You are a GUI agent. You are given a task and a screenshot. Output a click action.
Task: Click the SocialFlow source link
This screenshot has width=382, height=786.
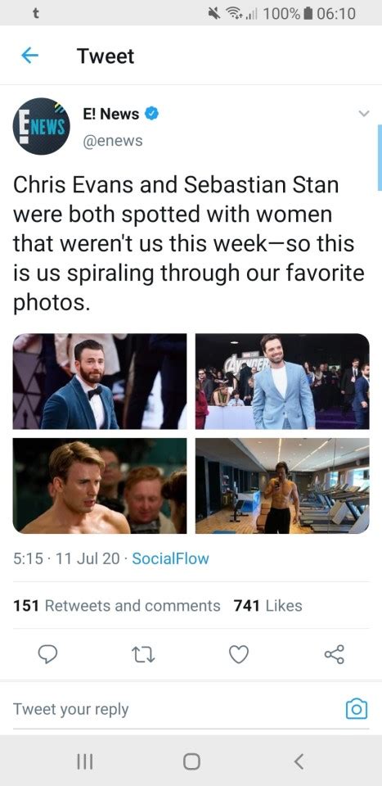click(170, 558)
